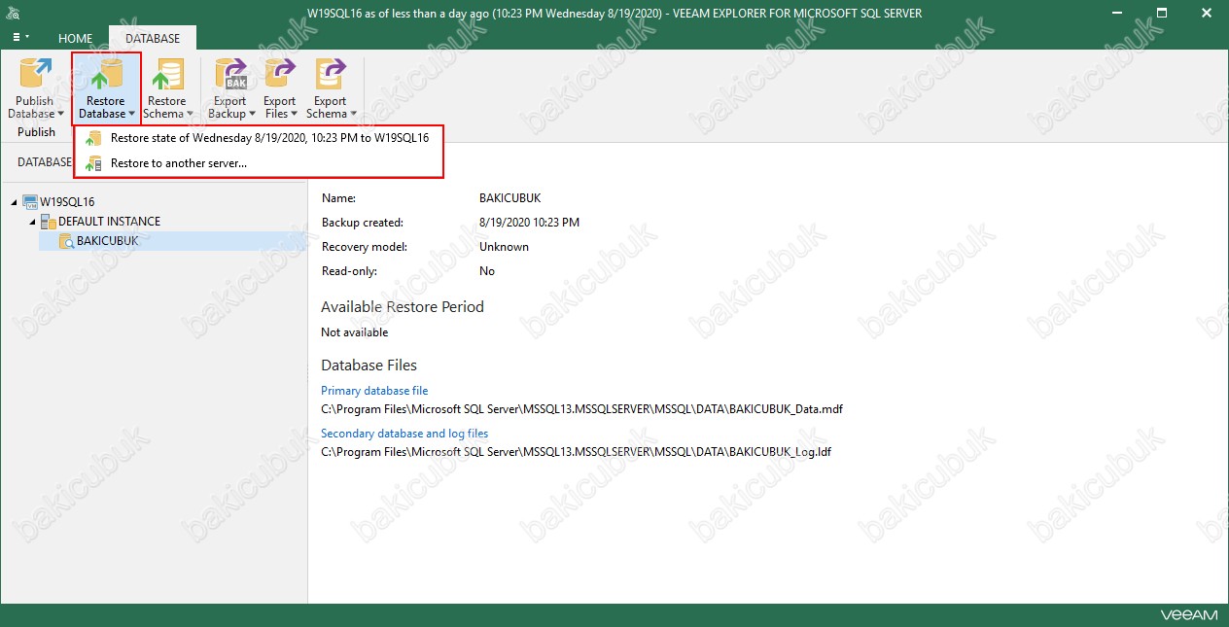The width and height of the screenshot is (1229, 627).
Task: Click the Restore Database icon
Action: point(105,76)
